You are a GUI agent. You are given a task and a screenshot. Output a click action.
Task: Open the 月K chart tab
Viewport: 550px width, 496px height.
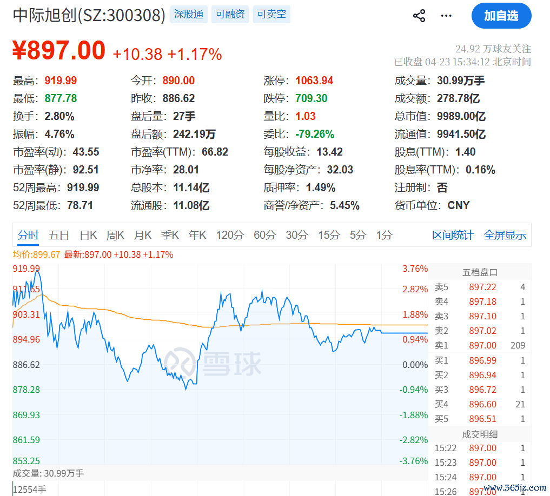pos(142,235)
